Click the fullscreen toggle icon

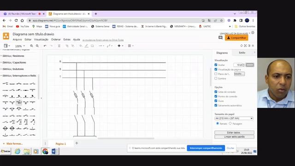pos(245,46)
